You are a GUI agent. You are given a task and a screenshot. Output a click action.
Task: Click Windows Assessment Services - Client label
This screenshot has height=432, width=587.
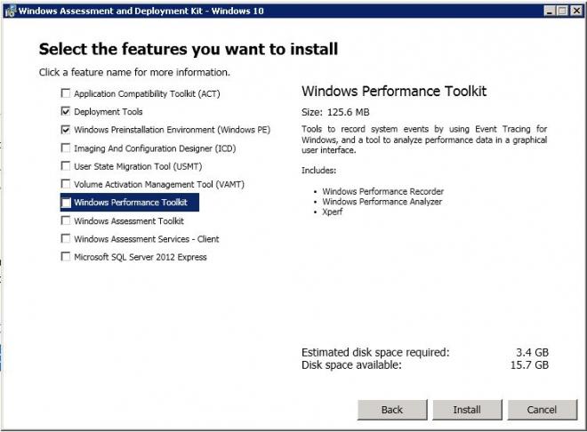tap(147, 239)
